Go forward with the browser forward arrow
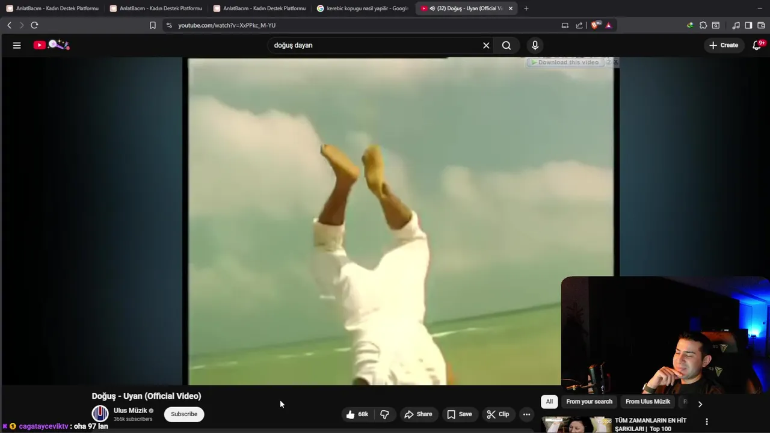The width and height of the screenshot is (770, 433). pyautogui.click(x=22, y=25)
